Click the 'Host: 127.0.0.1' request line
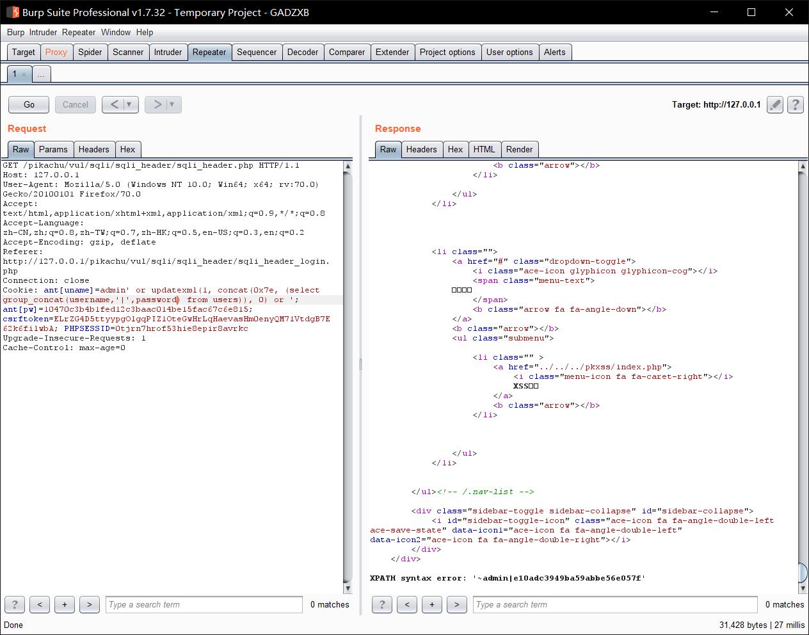 41,175
